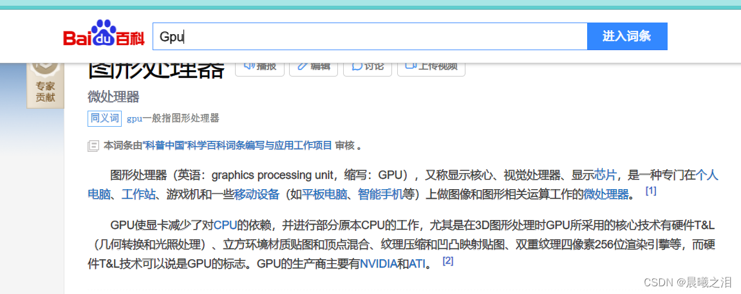The height and width of the screenshot is (294, 741).
Task: Click the 讨论 discussion button
Action: click(x=367, y=68)
